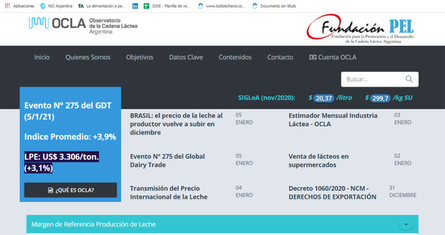
Task: Open Datos Clave navigation menu
Action: (x=186, y=57)
